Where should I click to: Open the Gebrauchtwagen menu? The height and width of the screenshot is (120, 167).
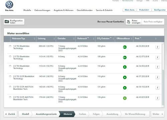pos(42,10)
